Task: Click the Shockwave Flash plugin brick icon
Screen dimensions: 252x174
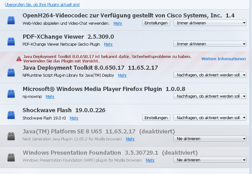Action: coord(11,115)
